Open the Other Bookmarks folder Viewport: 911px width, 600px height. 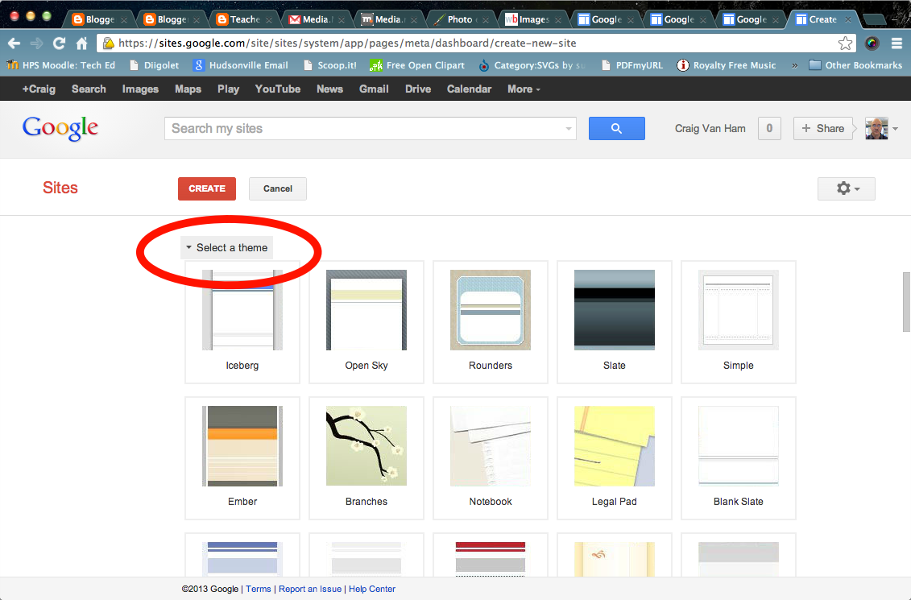click(x=855, y=65)
